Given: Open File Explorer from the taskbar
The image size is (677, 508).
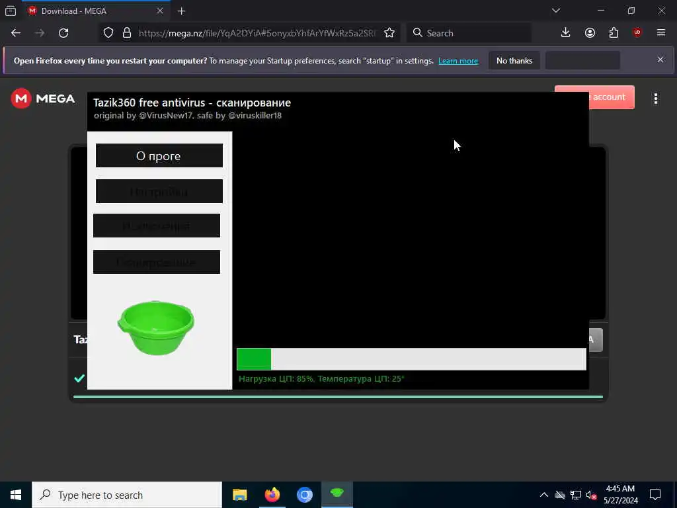Looking at the screenshot, I should (239, 495).
